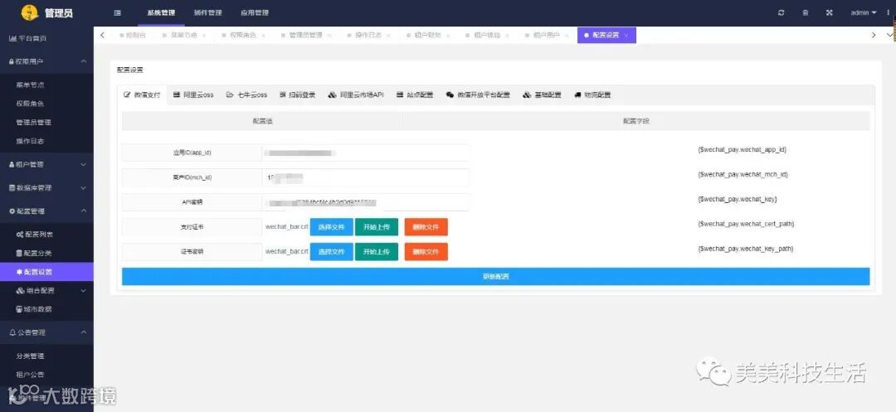Collapse the 配置管理 sidebar group
This screenshot has height=412, width=896.
coord(46,211)
